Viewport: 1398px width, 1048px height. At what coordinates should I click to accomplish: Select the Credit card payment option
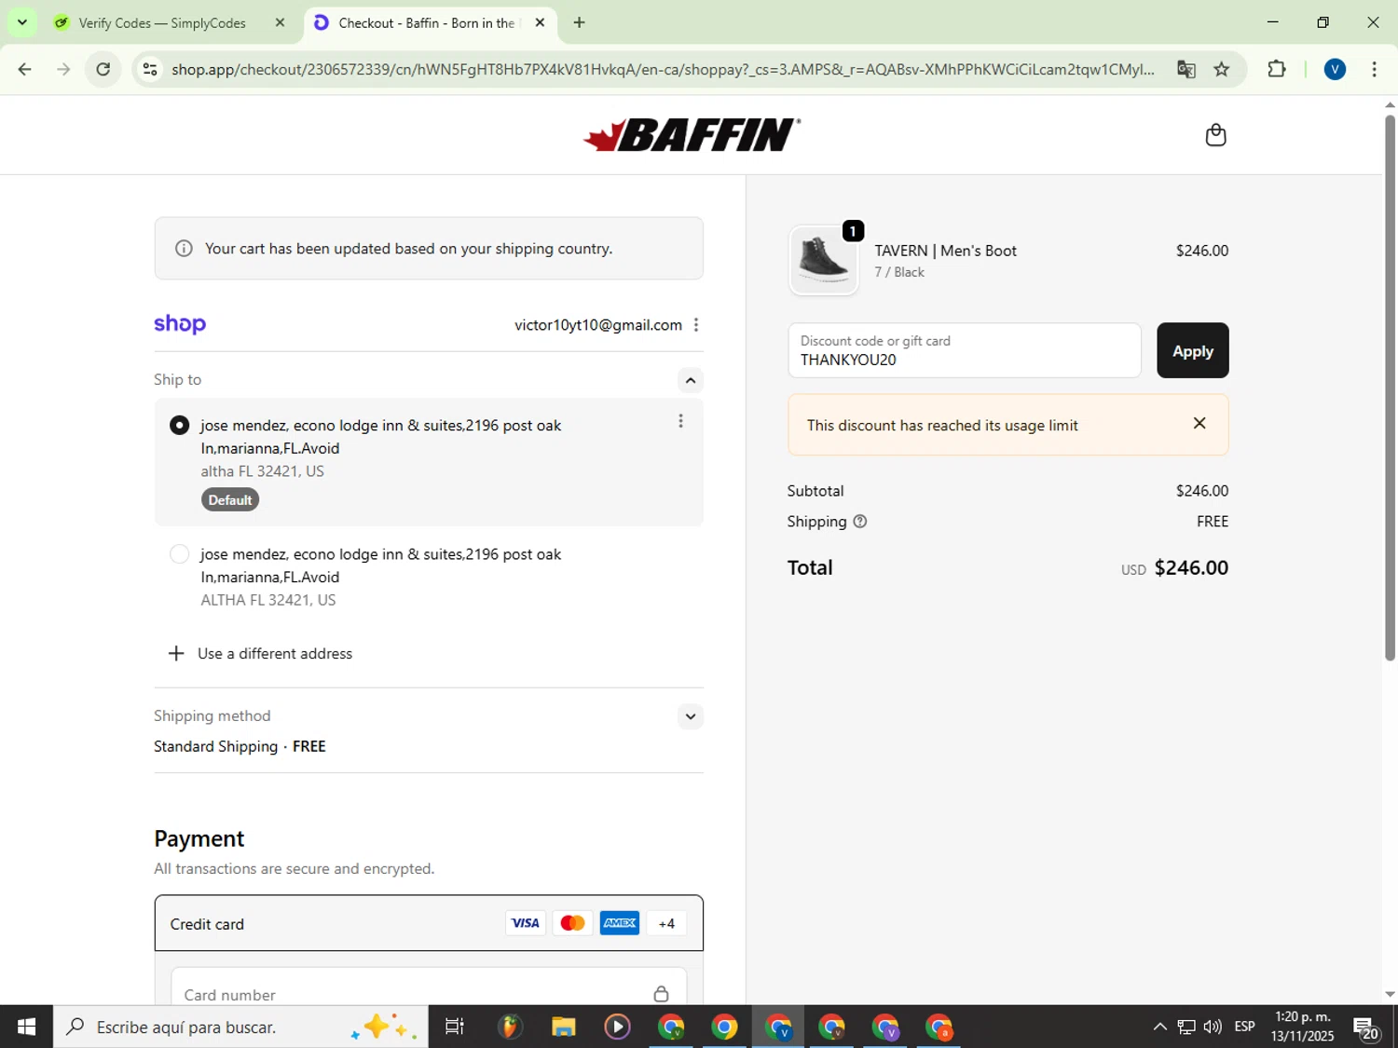(428, 923)
